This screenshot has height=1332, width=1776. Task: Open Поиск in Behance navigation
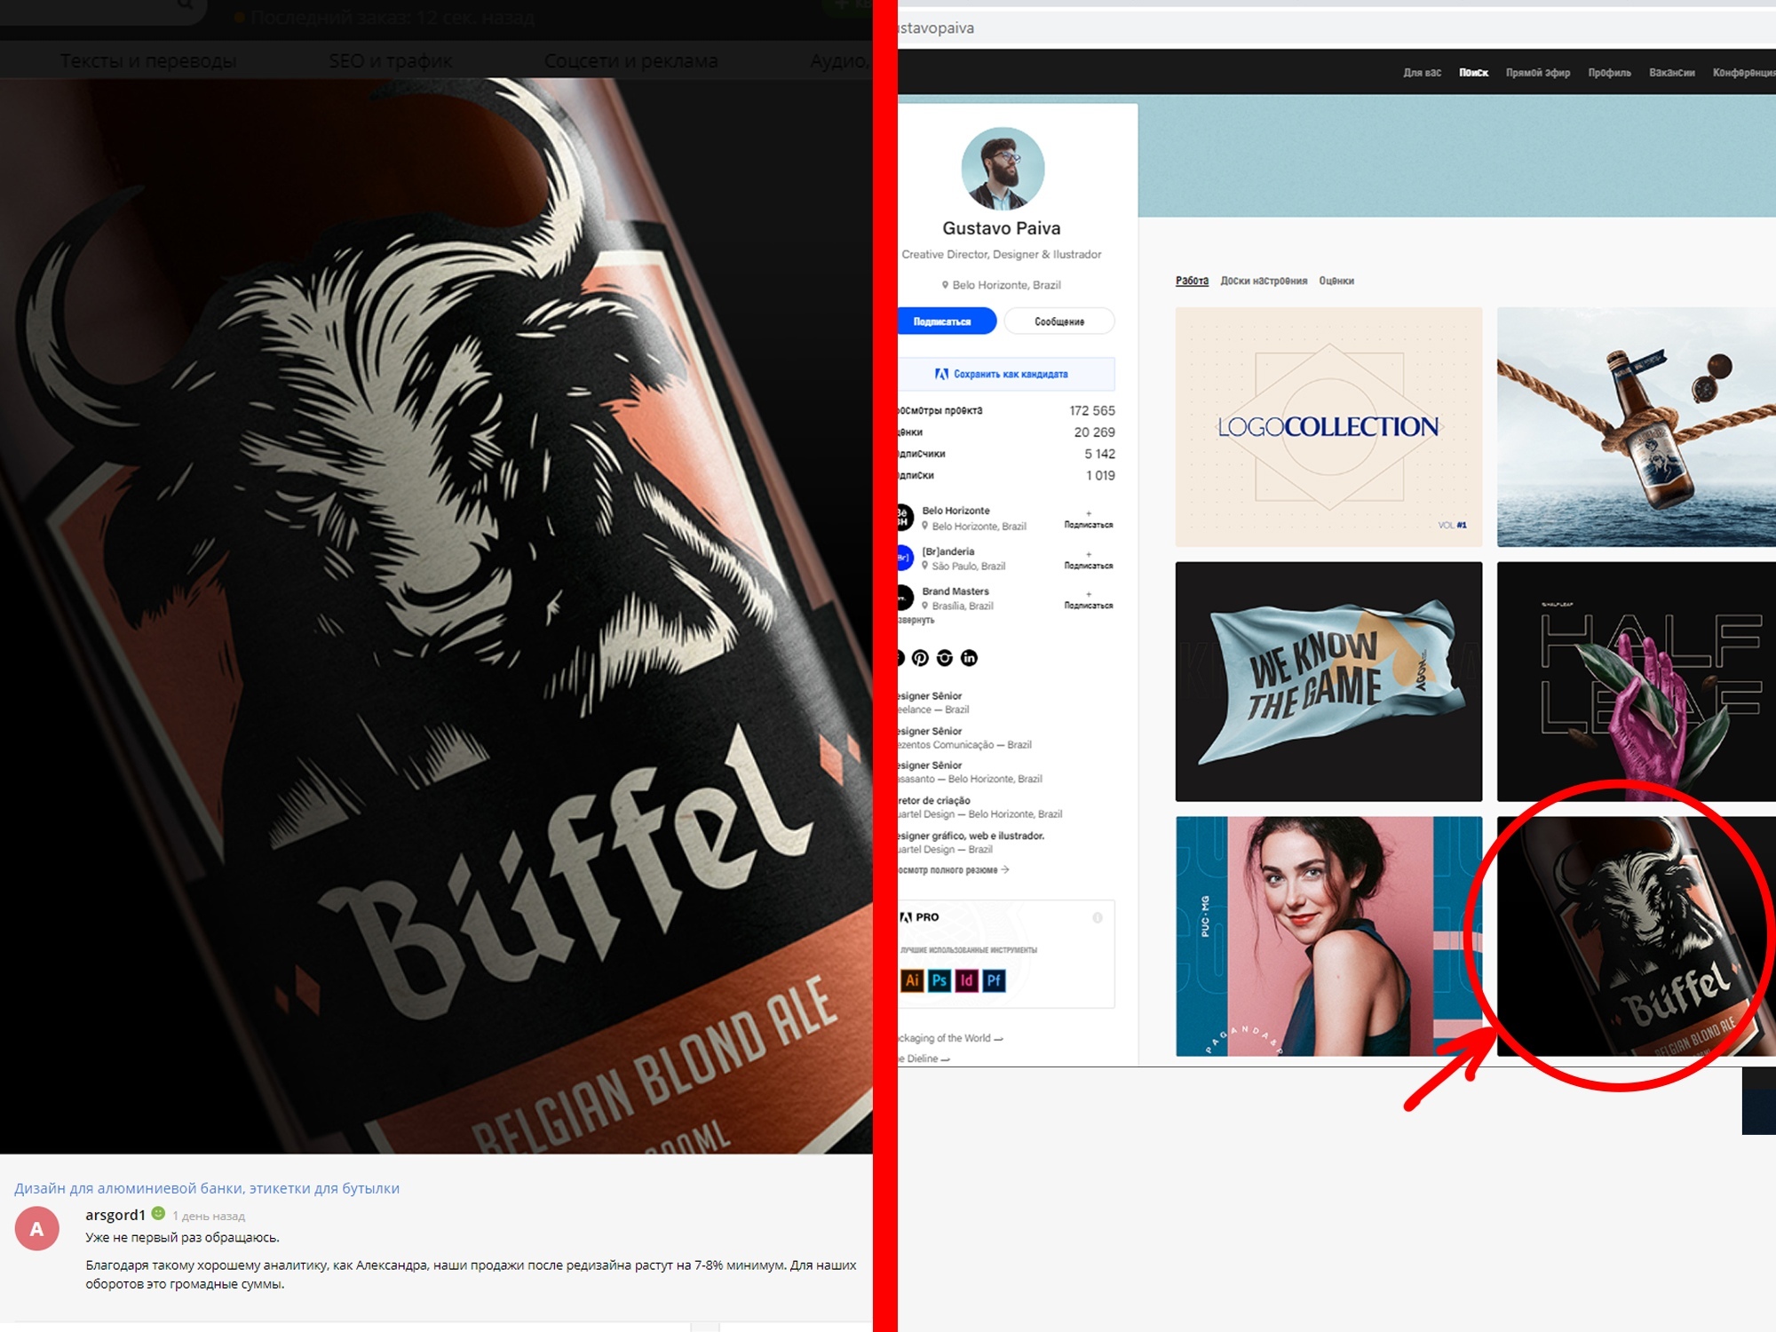[1473, 73]
